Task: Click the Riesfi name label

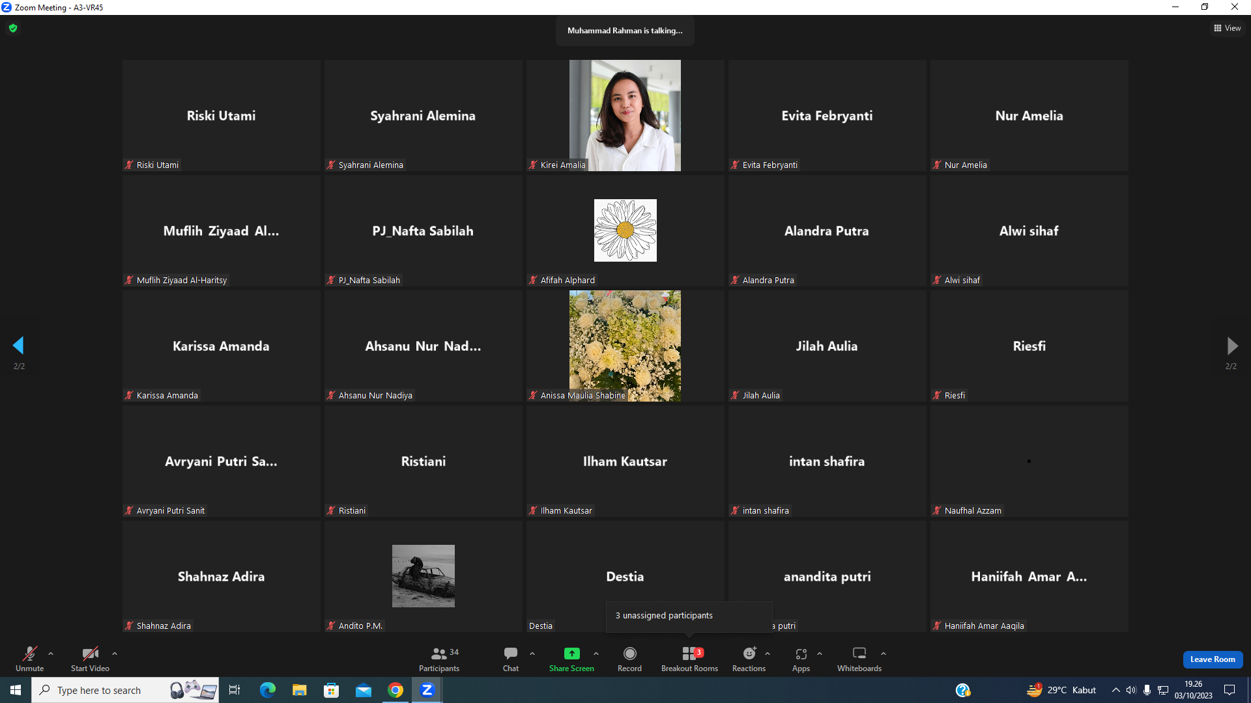Action: tap(955, 396)
